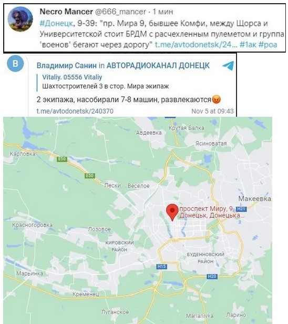The height and width of the screenshot is (324, 288).
Task: Click the angry face emoji
Action: 216,99
